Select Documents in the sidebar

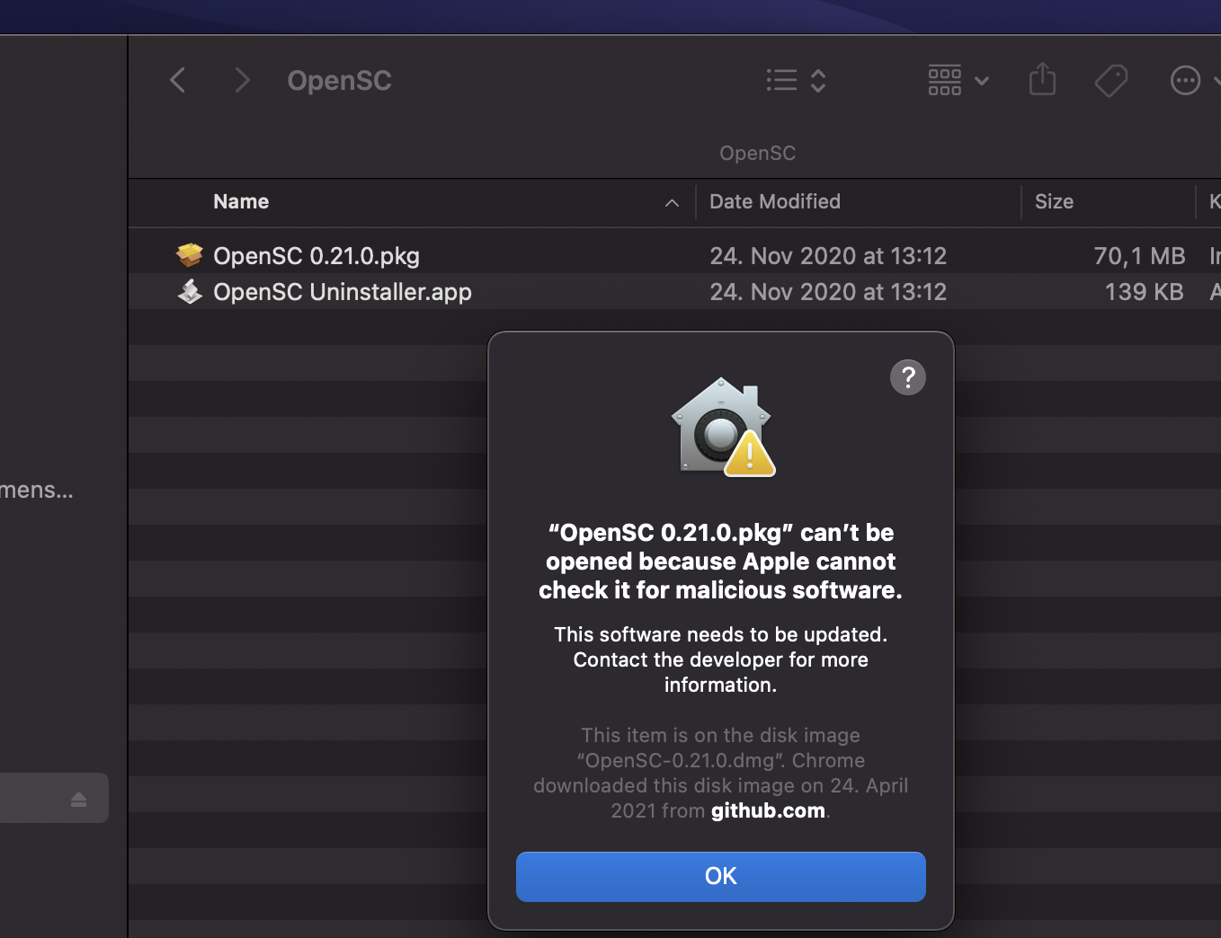tap(36, 490)
